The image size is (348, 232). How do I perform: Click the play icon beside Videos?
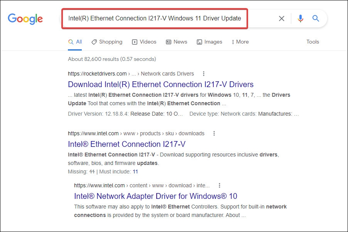(134, 42)
